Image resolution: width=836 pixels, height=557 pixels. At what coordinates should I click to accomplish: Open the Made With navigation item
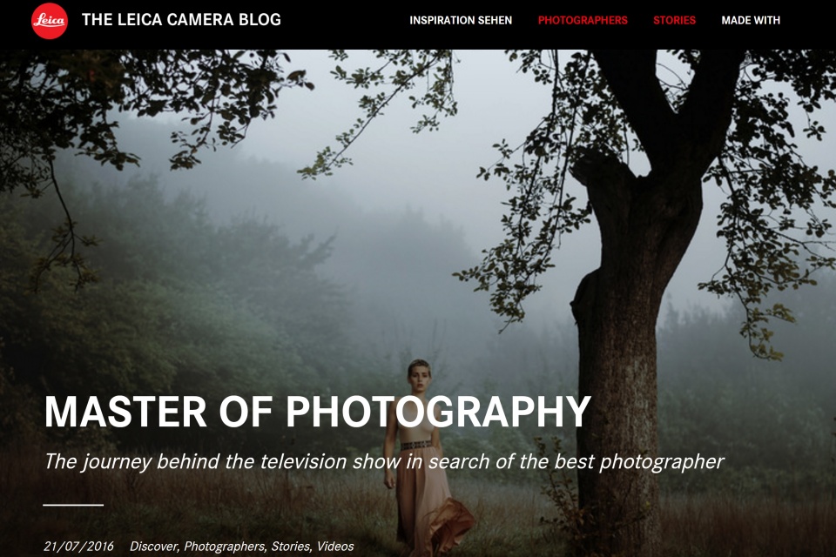point(751,20)
